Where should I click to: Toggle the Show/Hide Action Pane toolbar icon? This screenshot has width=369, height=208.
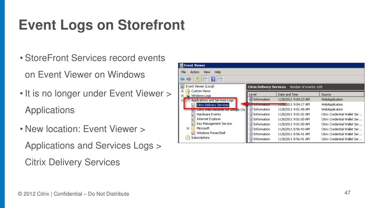pyautogui.click(x=220, y=79)
